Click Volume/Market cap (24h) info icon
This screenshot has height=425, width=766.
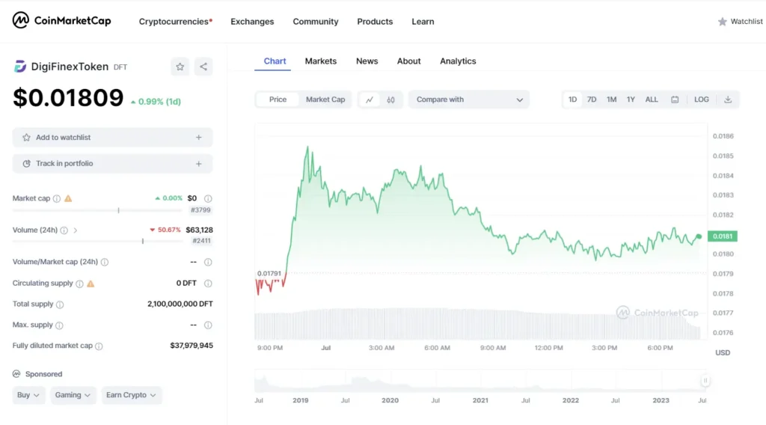tap(105, 263)
